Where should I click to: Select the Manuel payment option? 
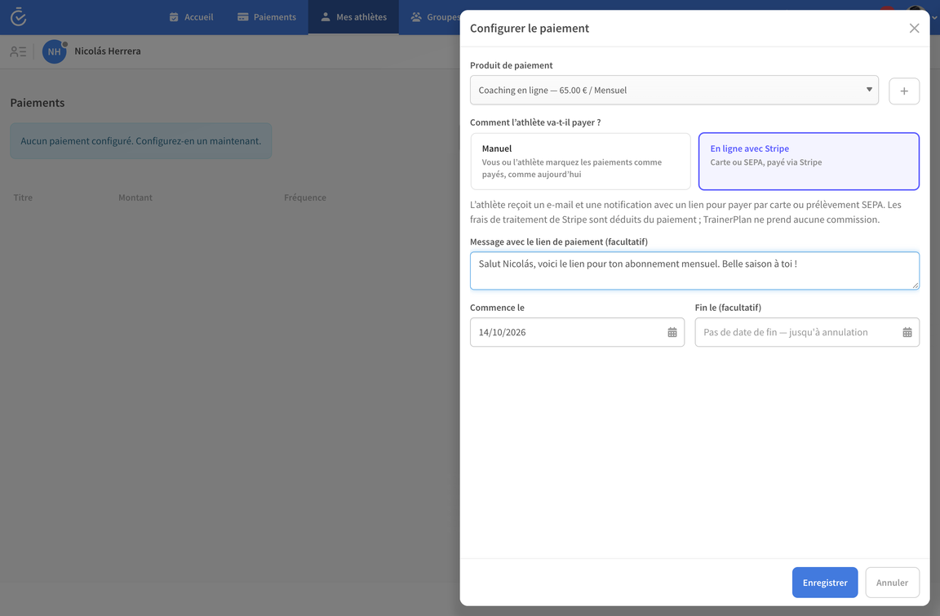point(580,162)
